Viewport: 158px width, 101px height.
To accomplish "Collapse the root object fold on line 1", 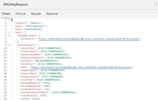I will (9, 20).
